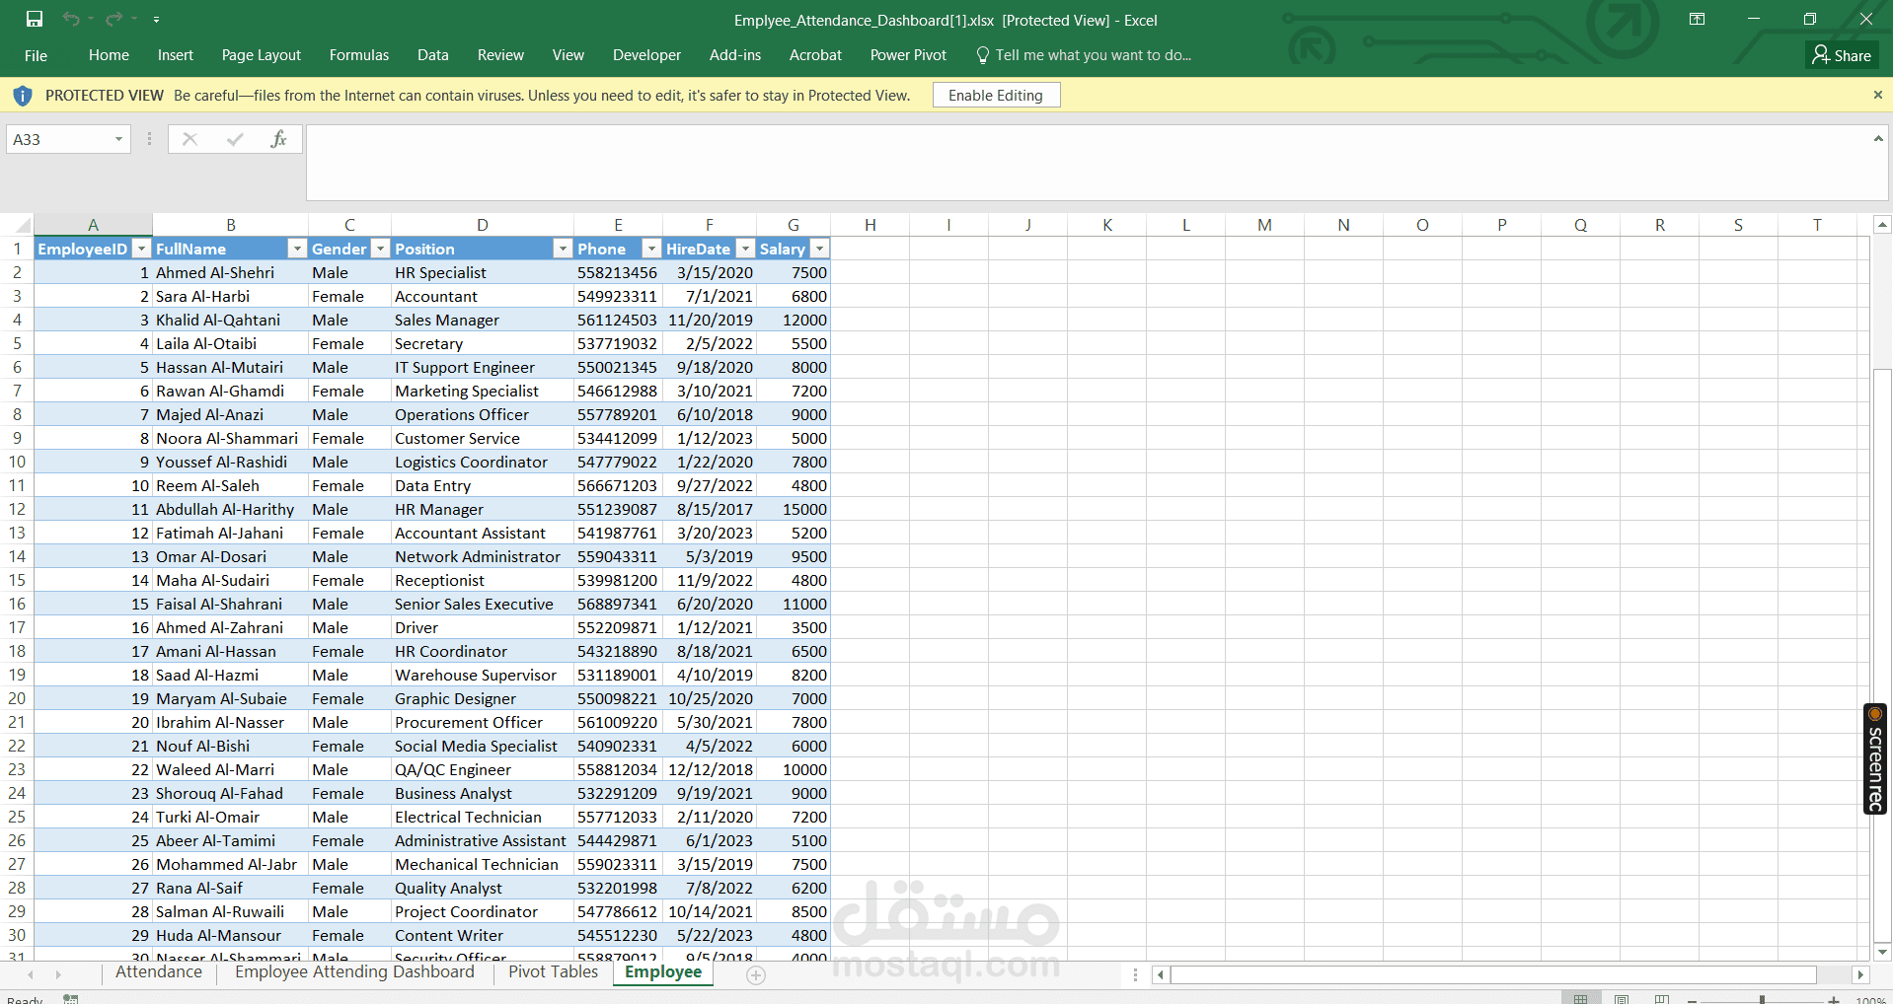Viewport: 1893px width, 1004px height.
Task: Select the cell containing Khalid Al-Qahtani
Action: tap(230, 321)
